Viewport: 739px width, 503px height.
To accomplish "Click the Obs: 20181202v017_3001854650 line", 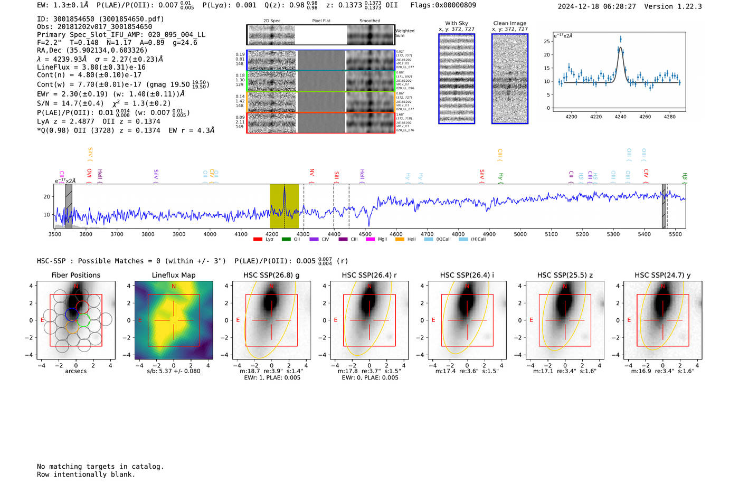I will (94, 27).
